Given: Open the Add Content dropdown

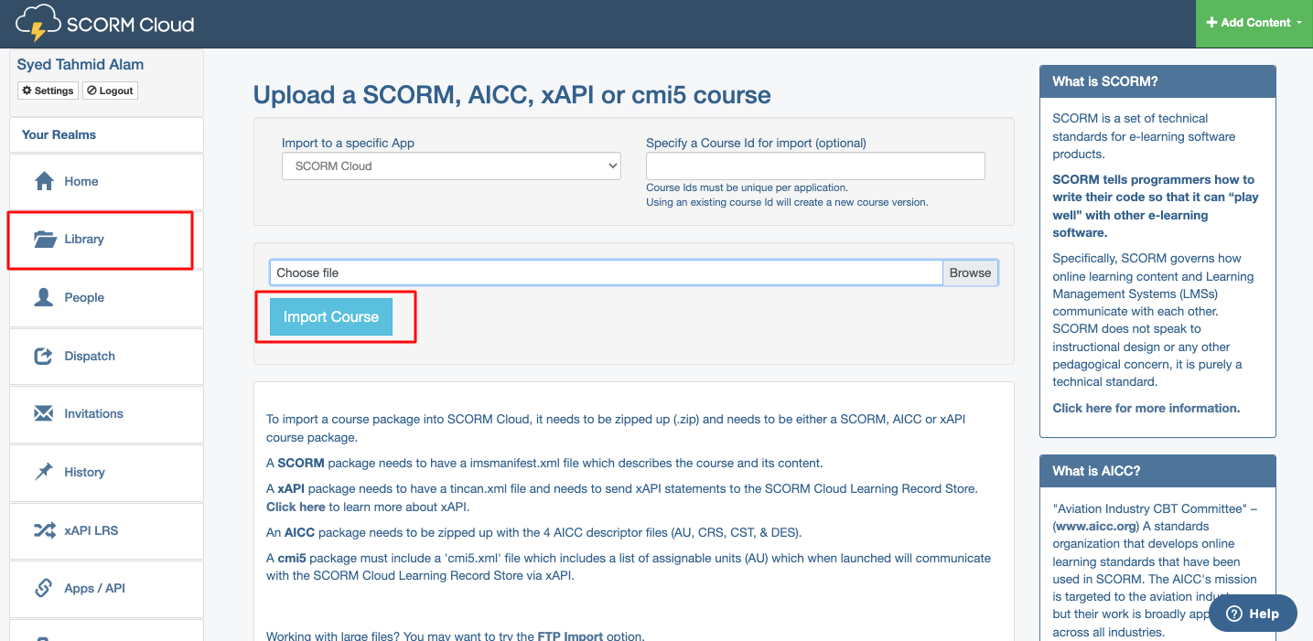Looking at the screenshot, I should pos(1254,23).
